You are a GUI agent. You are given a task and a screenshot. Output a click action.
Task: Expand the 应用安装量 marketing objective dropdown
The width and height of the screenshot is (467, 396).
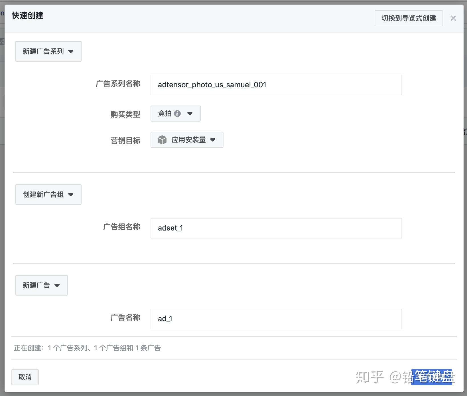[187, 140]
